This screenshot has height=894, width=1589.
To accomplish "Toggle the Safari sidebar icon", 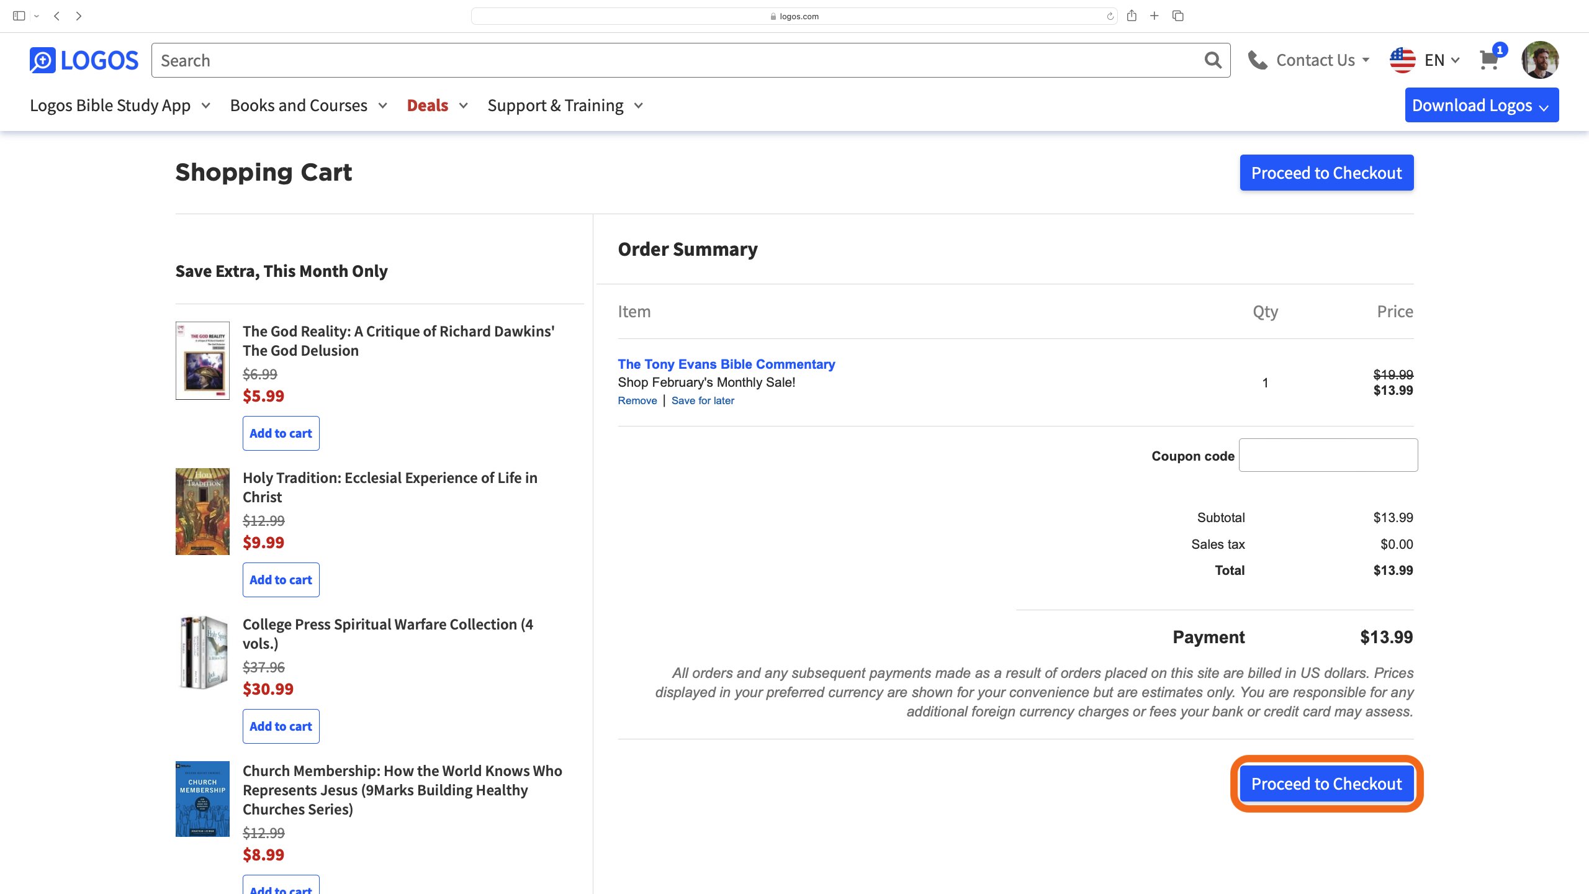I will click(x=19, y=16).
